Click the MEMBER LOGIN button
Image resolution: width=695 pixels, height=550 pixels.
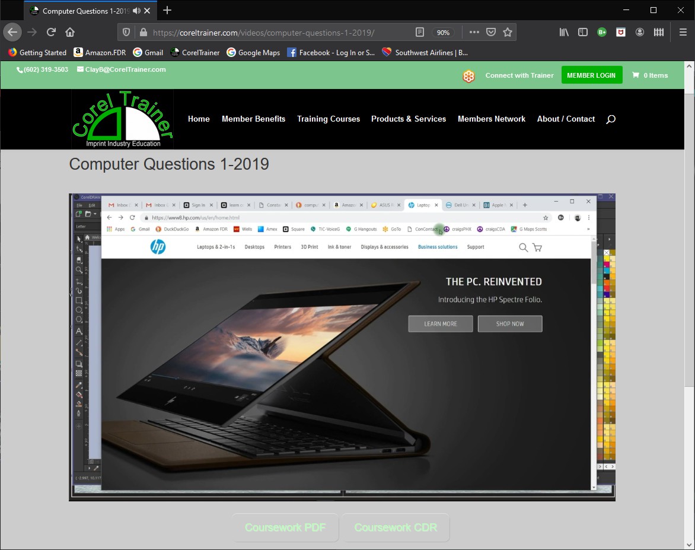coord(591,75)
